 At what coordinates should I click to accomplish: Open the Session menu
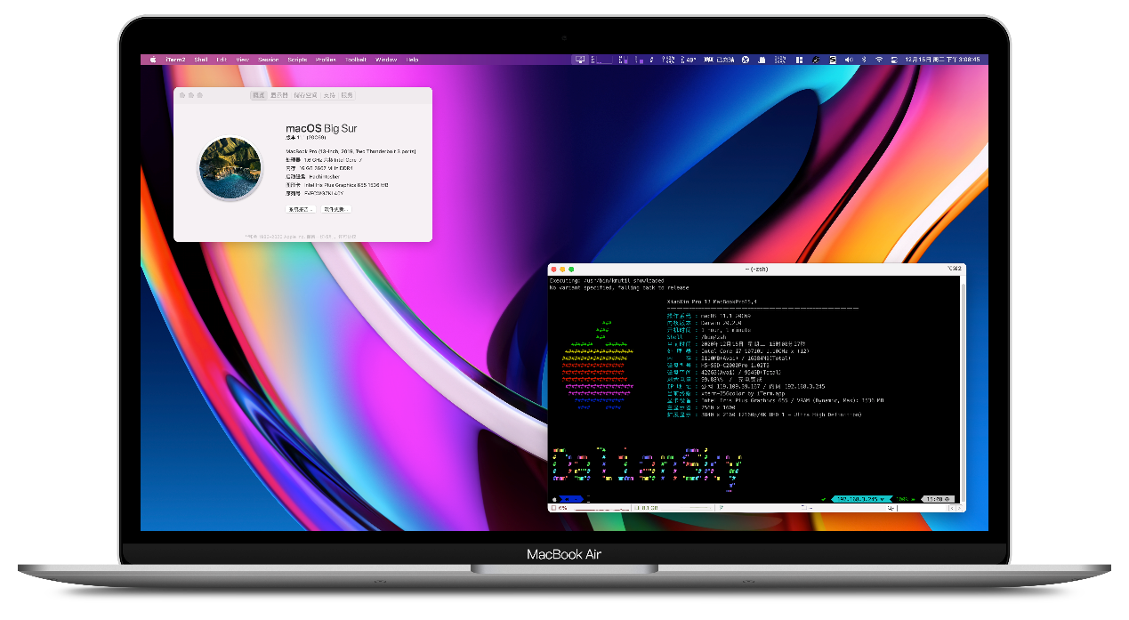point(269,60)
